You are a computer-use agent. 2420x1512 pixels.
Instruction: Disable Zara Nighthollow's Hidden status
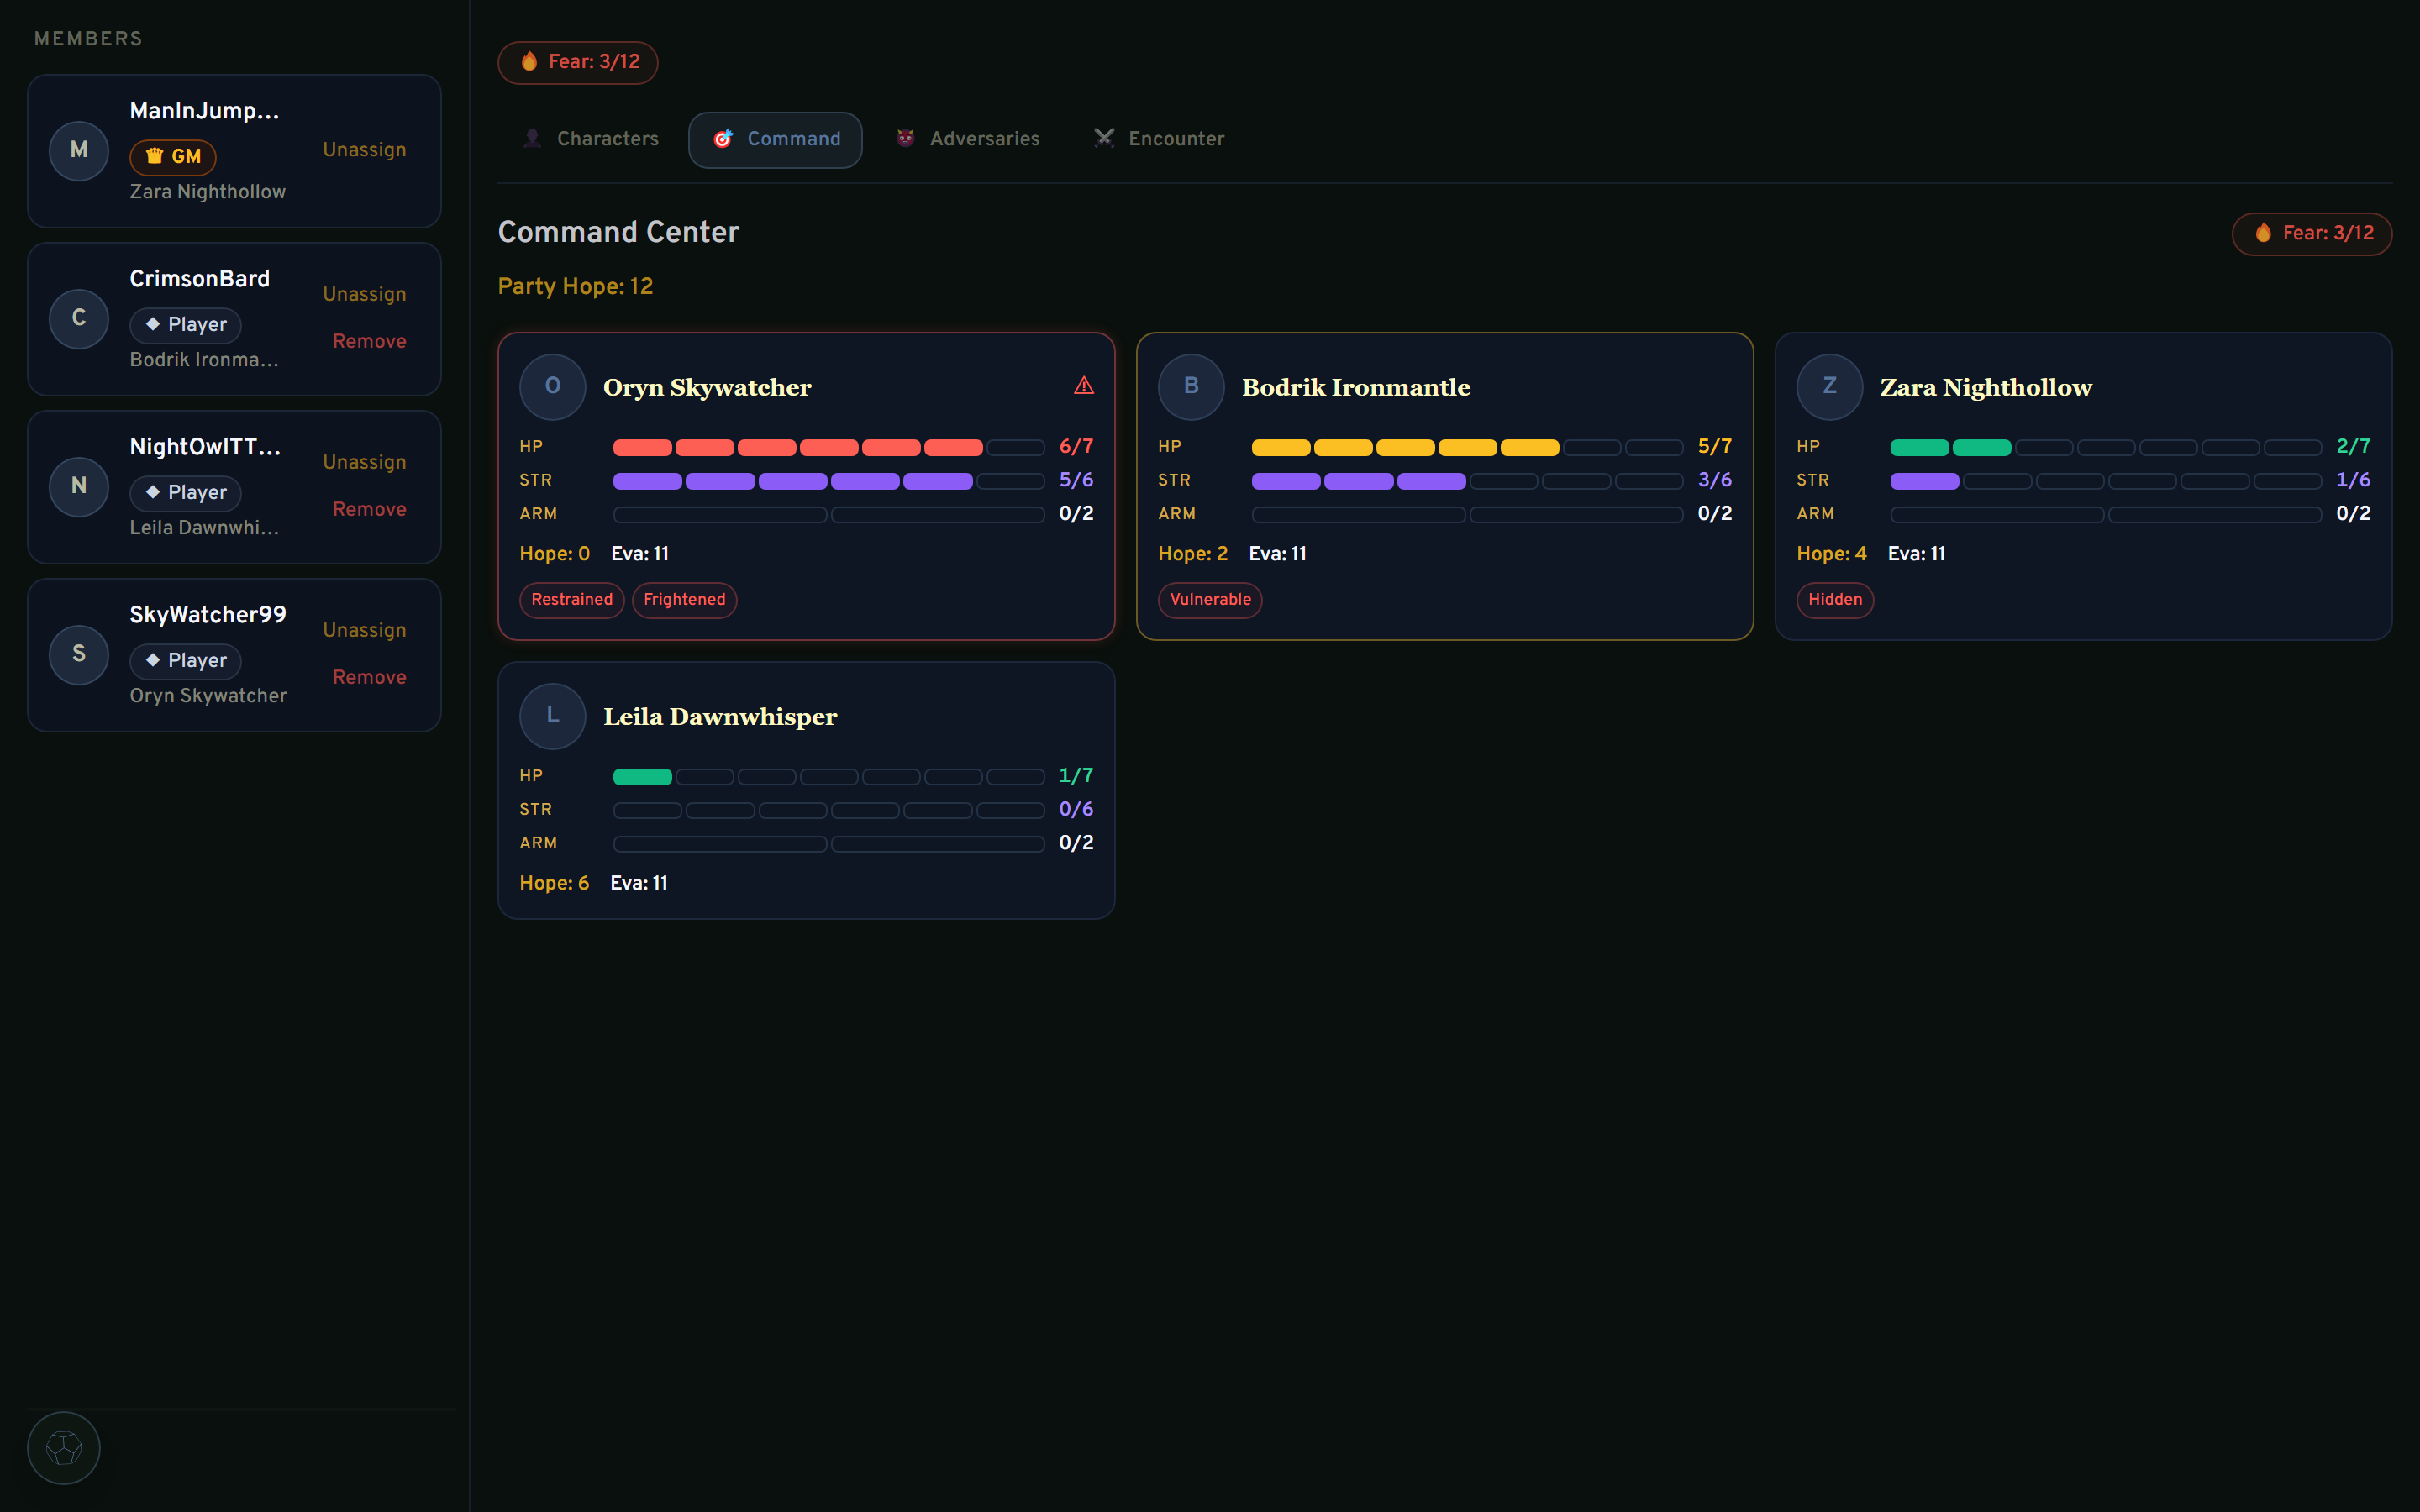point(1835,600)
